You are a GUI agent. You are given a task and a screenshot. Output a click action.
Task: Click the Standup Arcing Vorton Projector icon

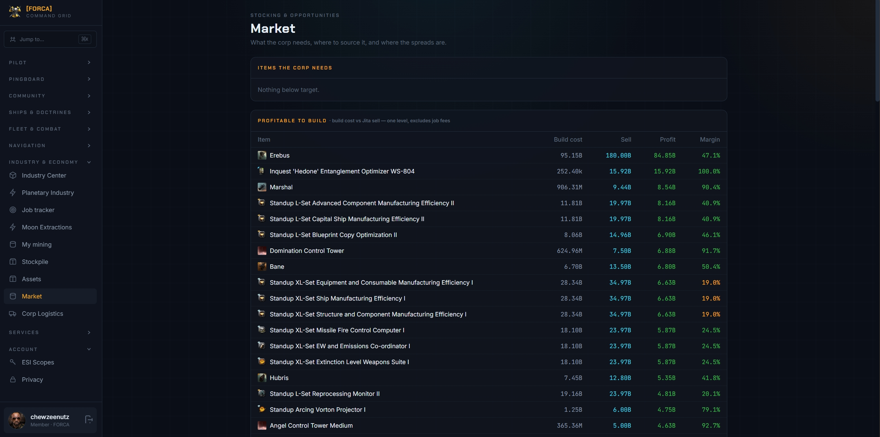coord(262,409)
